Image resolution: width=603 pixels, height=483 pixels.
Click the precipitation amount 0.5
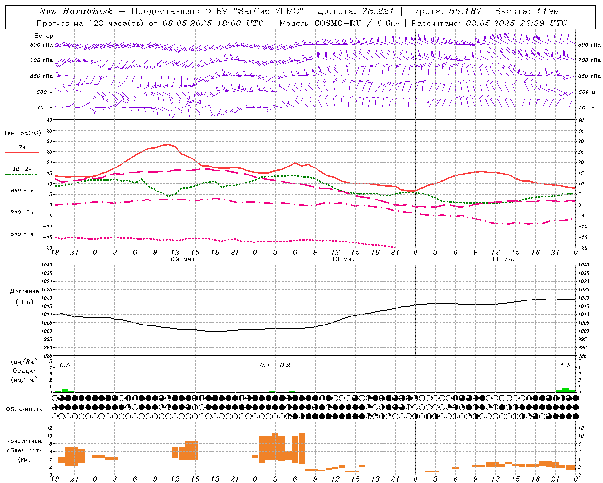click(x=65, y=365)
